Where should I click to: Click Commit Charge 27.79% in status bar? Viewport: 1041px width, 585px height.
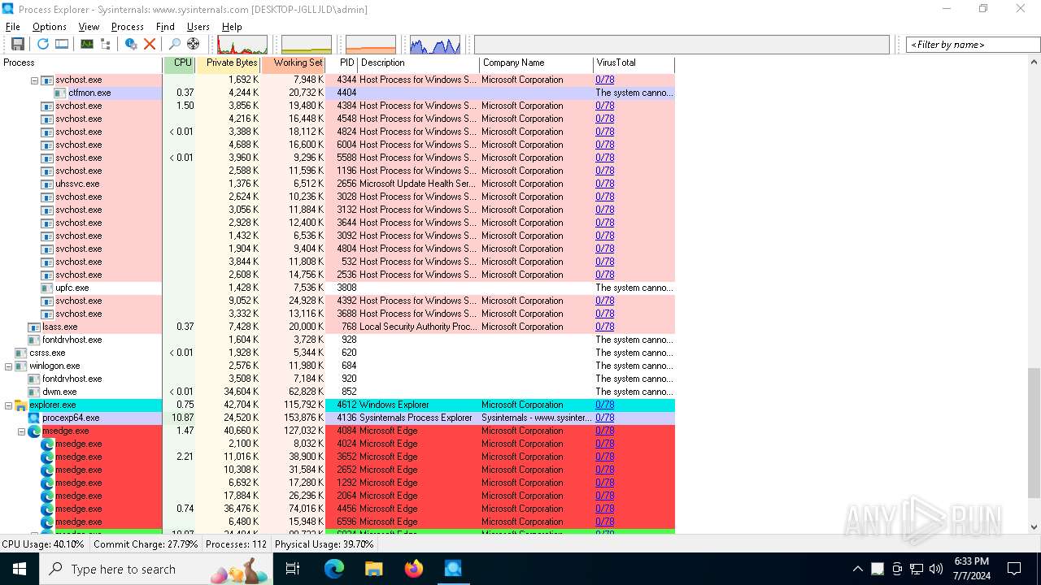(146, 544)
